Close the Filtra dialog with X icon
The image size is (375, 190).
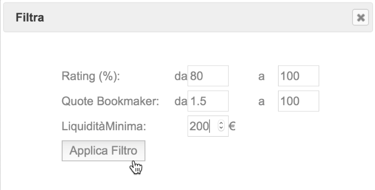(360, 17)
